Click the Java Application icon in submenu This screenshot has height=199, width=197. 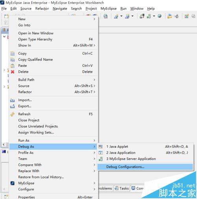pos(100,153)
